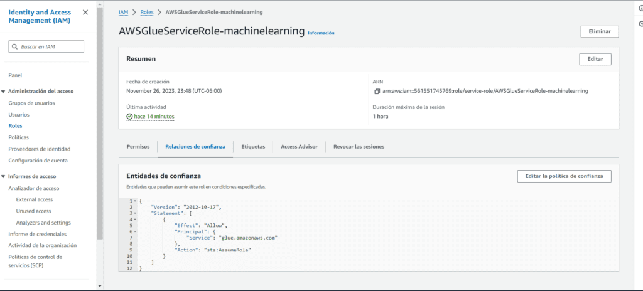Copy the role ARN with the copy icon
643x291 pixels.
pyautogui.click(x=377, y=91)
